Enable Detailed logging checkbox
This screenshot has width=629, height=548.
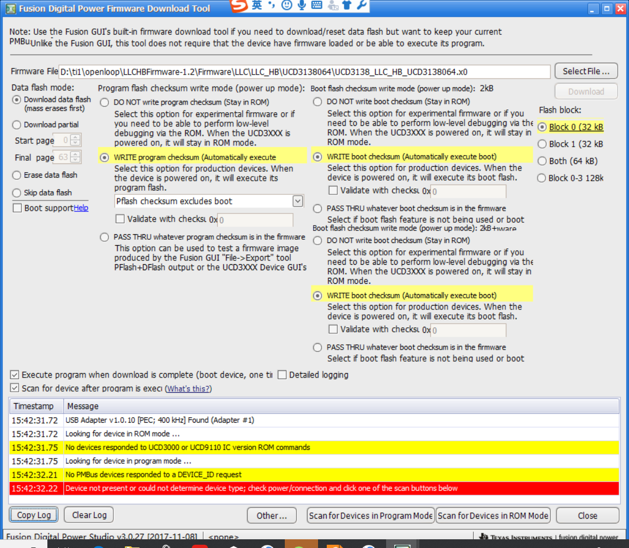282,375
